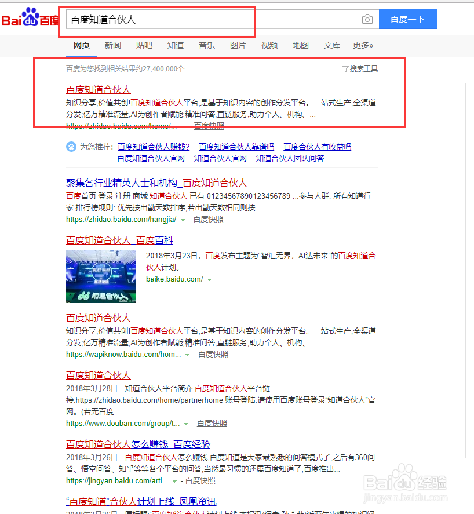Open 百度快照 for jingyan result
The height and width of the screenshot is (514, 474).
(200, 481)
